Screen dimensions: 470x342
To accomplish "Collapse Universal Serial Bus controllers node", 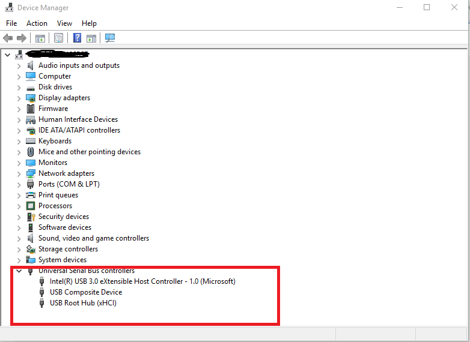I will [19, 271].
